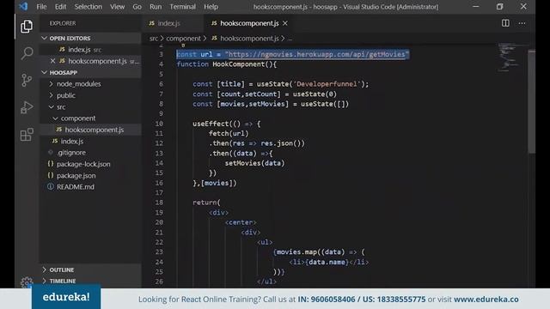This screenshot has width=550, height=309.
Task: Click component in the breadcrumb path
Action: 183,38
